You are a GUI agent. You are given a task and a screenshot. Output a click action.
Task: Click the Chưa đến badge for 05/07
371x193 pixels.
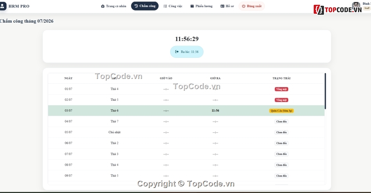coord(281,132)
